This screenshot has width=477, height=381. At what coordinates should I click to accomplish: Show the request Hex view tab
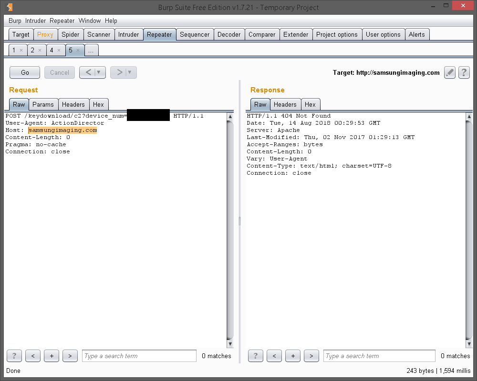point(98,104)
